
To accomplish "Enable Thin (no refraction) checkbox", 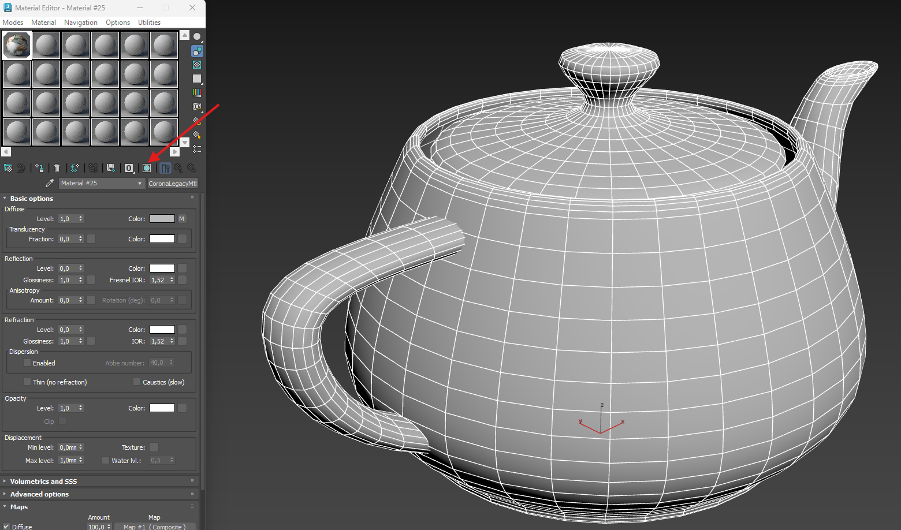I will (x=27, y=382).
